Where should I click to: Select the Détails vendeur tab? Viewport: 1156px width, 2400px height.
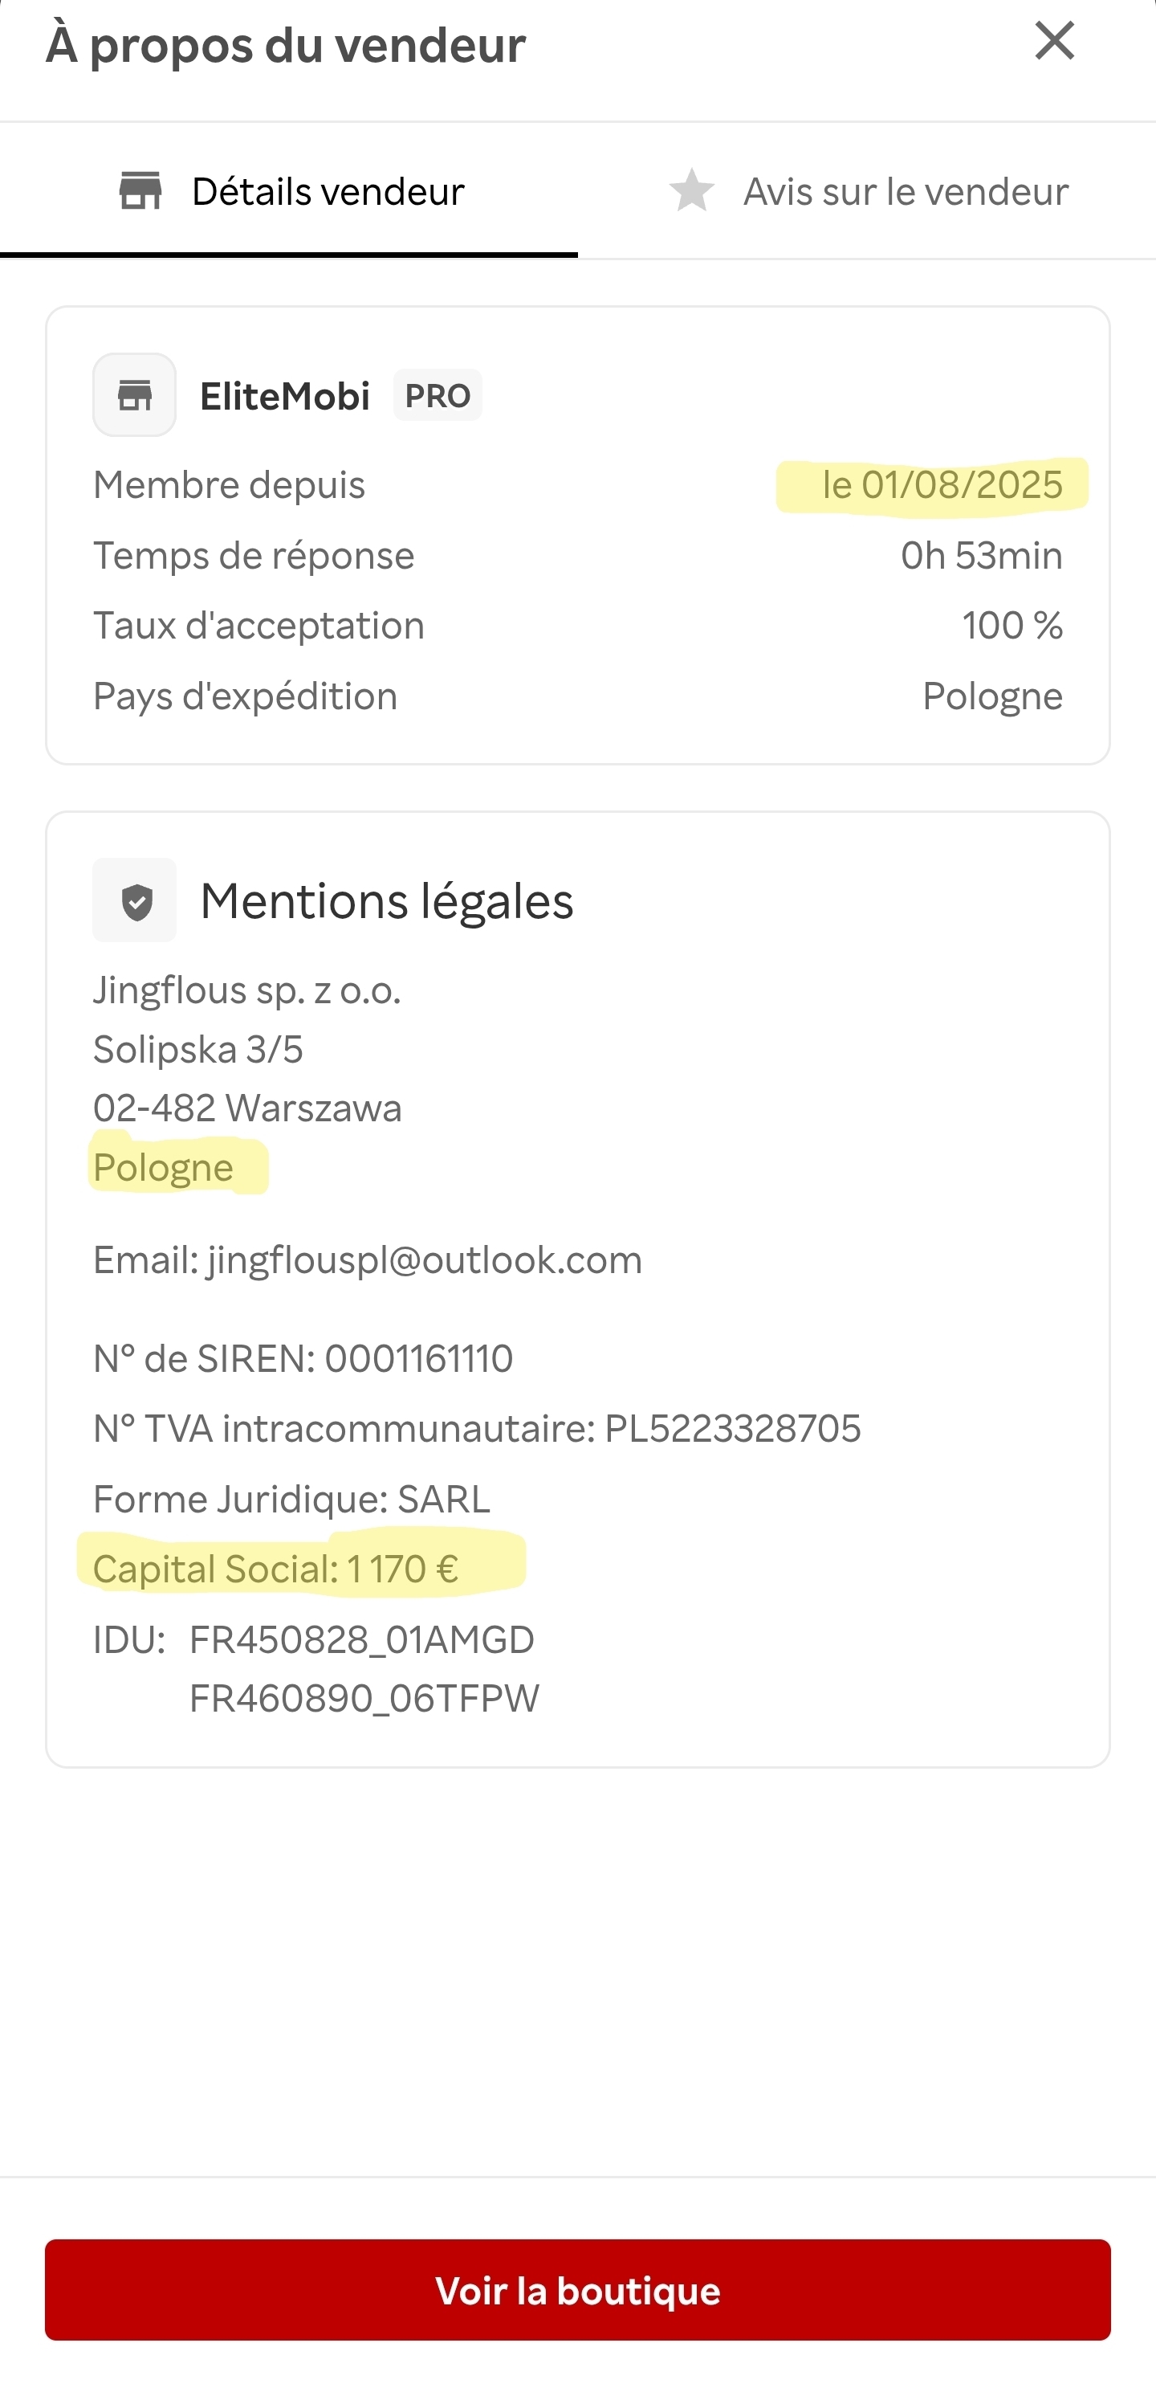[327, 192]
